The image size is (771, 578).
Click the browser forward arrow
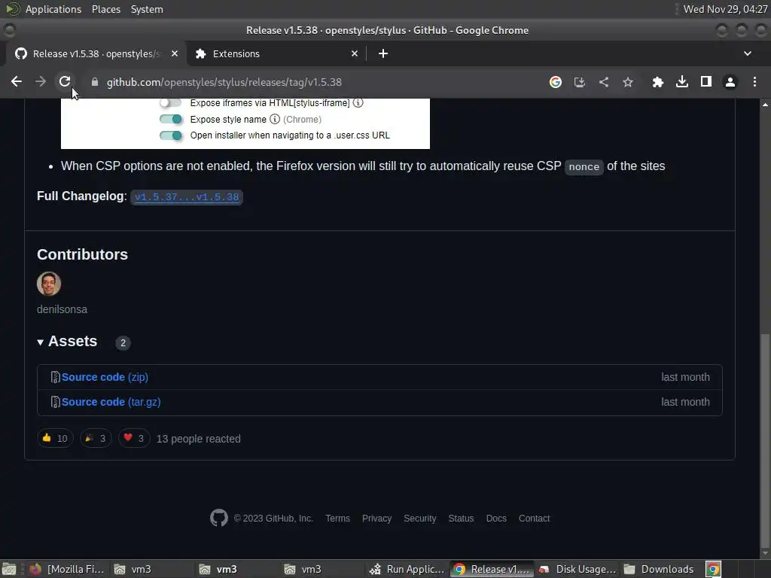click(41, 81)
